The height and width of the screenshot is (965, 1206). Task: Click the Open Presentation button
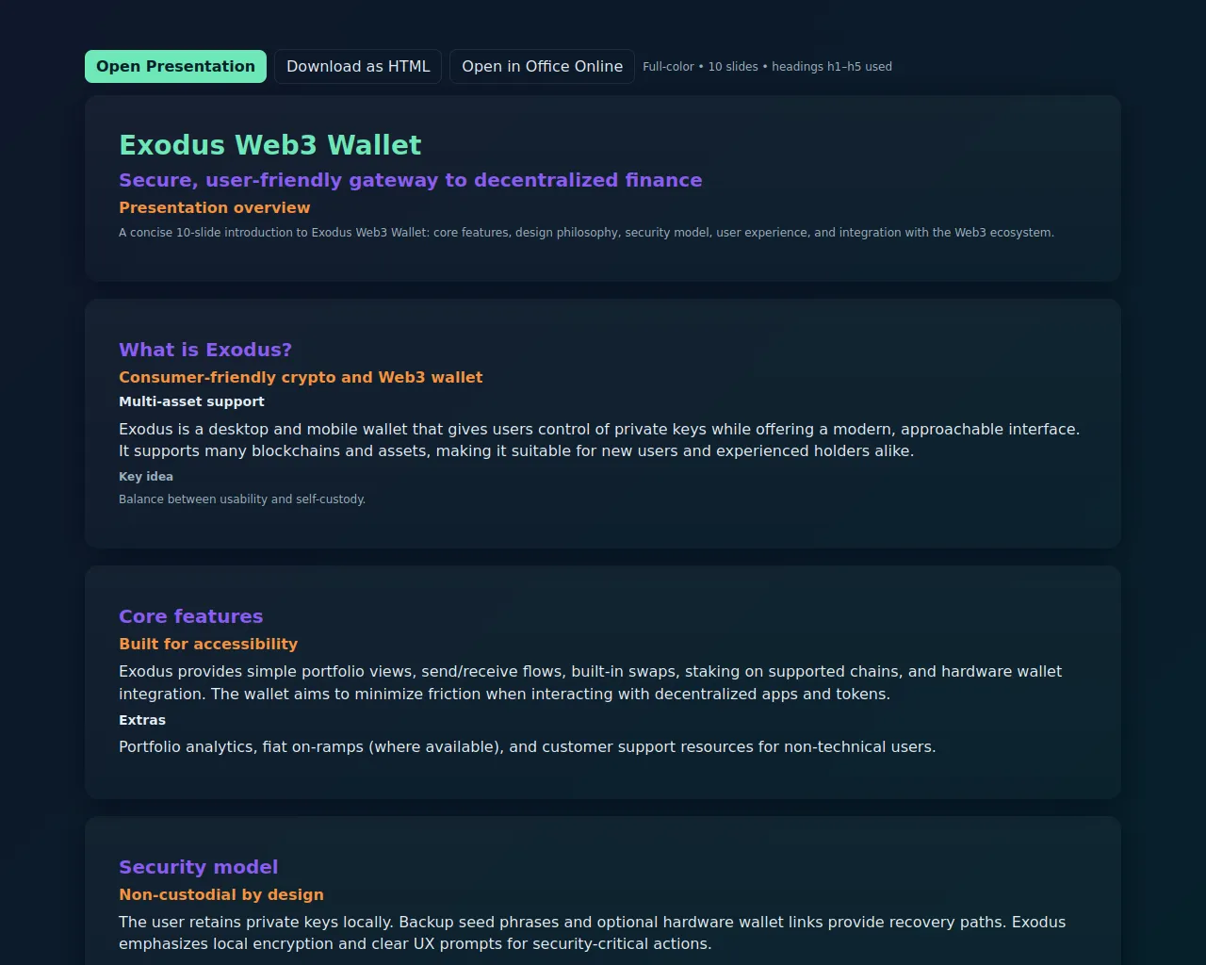click(x=175, y=67)
